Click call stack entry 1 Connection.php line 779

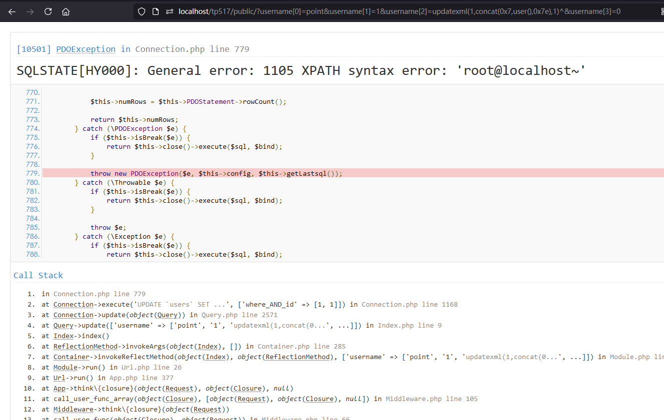100,294
